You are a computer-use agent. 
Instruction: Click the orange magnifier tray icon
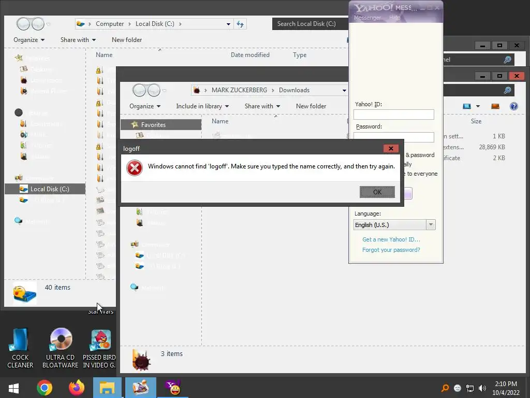[x=445, y=388]
